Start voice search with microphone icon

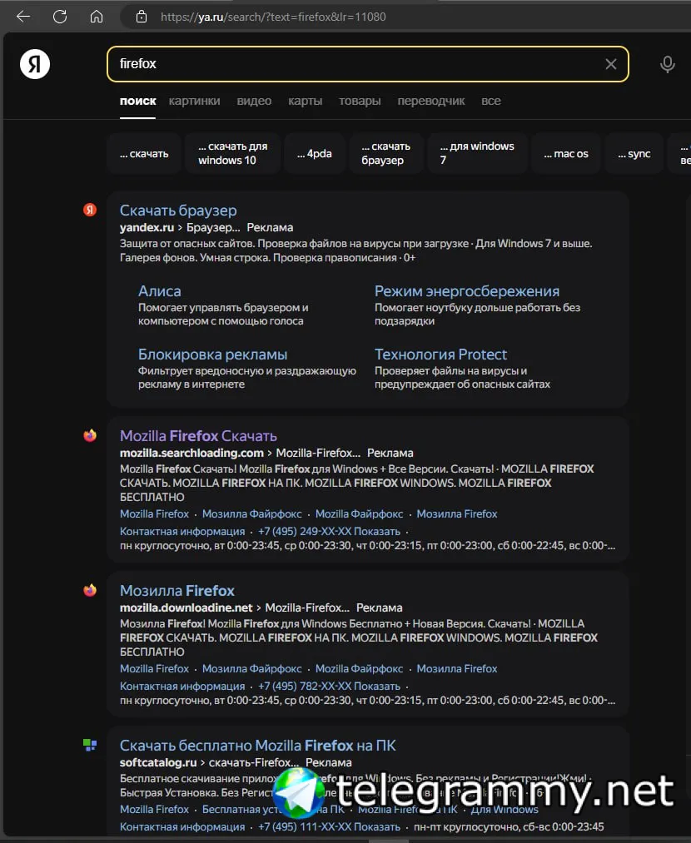[668, 64]
